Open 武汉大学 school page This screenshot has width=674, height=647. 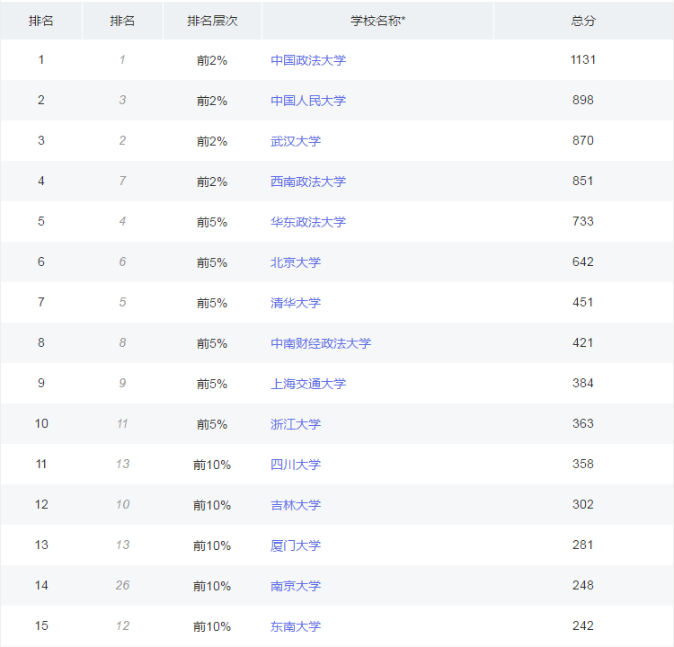[x=296, y=141]
